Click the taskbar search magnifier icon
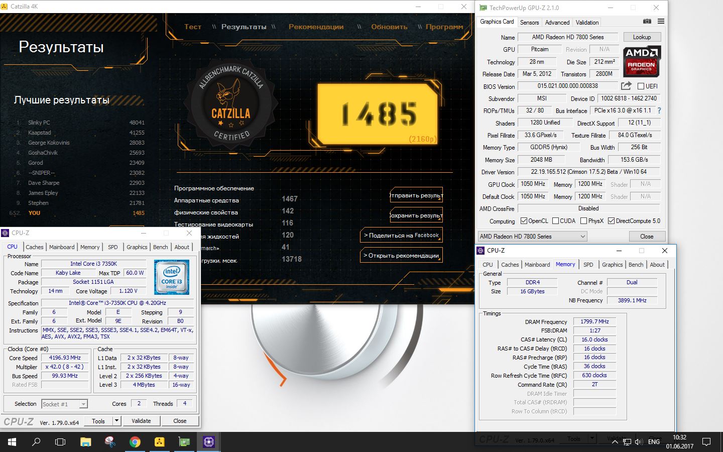The image size is (723, 452). (36, 442)
